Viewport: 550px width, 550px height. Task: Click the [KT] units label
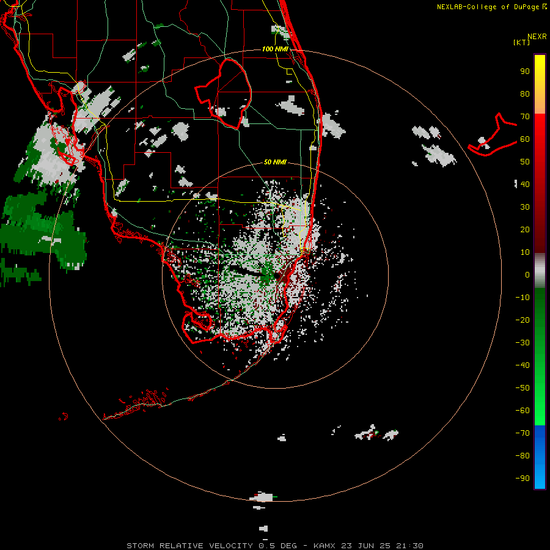[x=522, y=42]
